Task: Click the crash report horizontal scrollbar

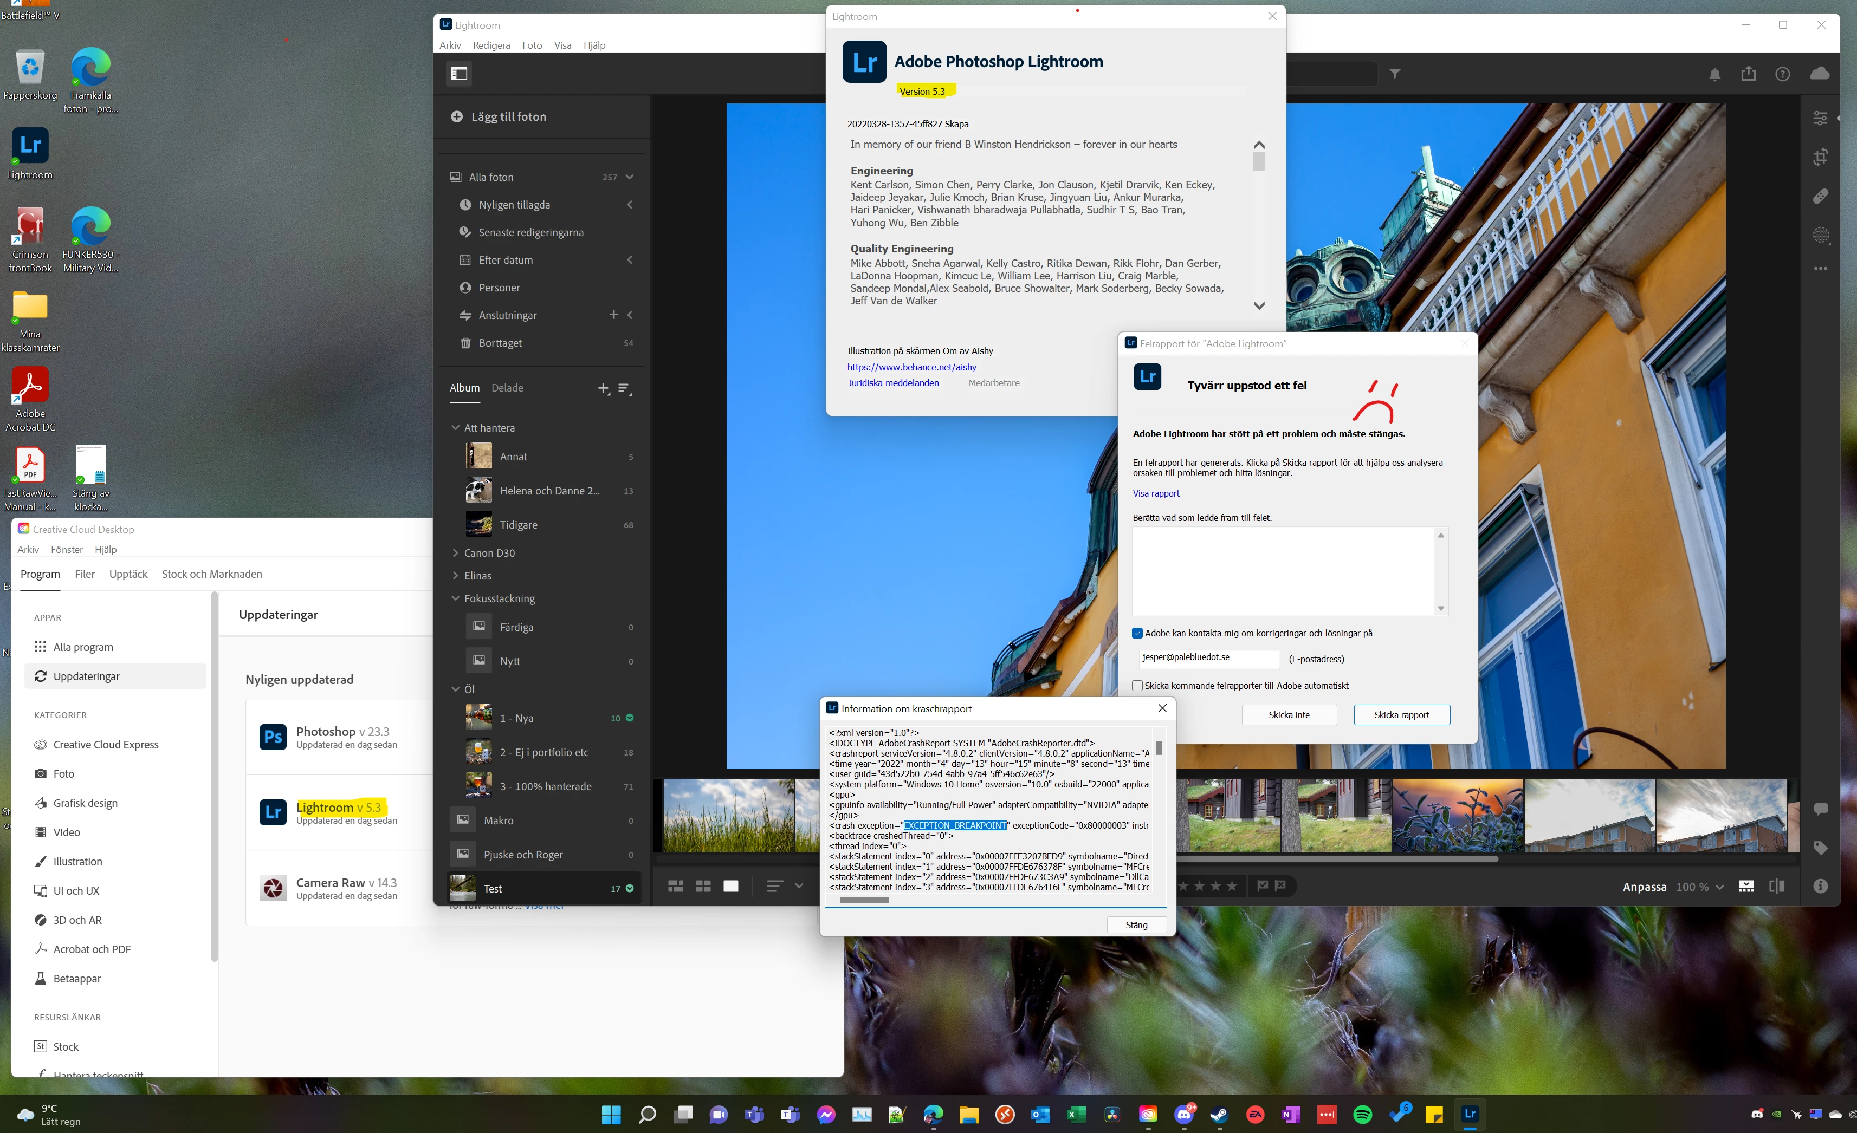Action: pyautogui.click(x=864, y=900)
